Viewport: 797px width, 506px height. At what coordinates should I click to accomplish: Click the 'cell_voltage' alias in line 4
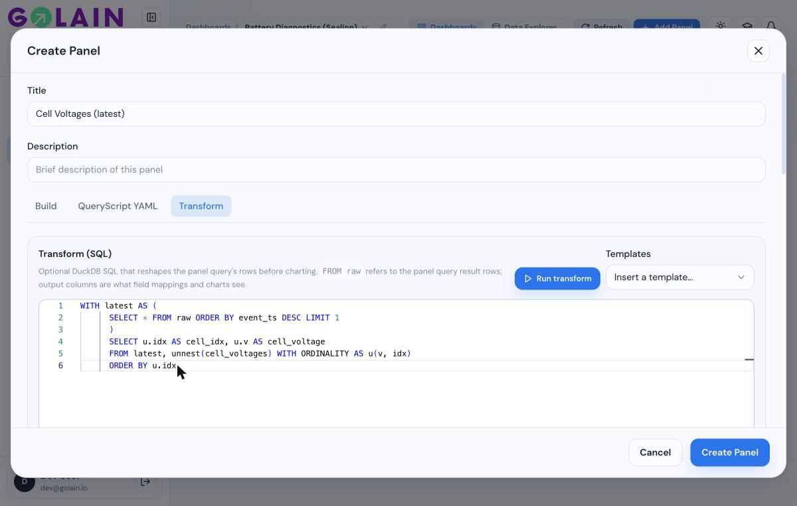[296, 341]
